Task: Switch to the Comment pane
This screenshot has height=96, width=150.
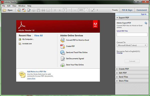Action: click(141, 10)
